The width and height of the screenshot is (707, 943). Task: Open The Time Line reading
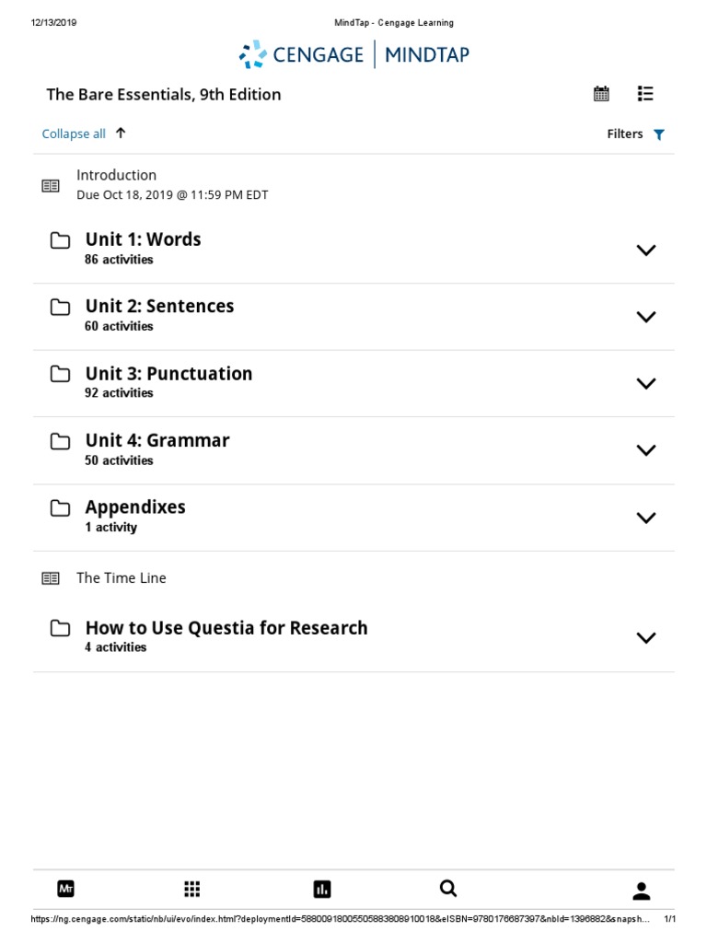121,577
